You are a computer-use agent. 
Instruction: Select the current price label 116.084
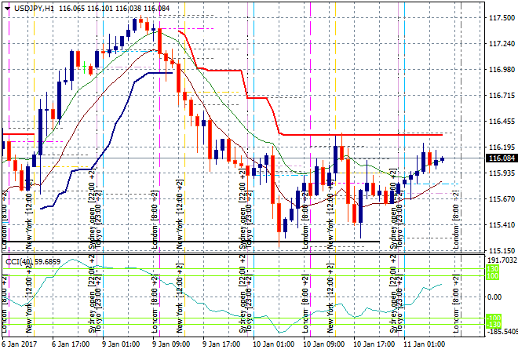tap(501, 158)
